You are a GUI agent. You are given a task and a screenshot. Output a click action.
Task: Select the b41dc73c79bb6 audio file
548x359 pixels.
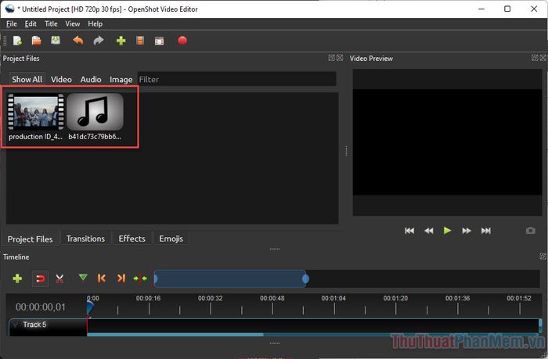coord(95,117)
